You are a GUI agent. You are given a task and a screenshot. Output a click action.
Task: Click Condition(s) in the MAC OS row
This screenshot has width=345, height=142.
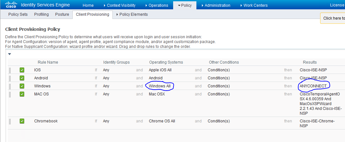coord(219,94)
